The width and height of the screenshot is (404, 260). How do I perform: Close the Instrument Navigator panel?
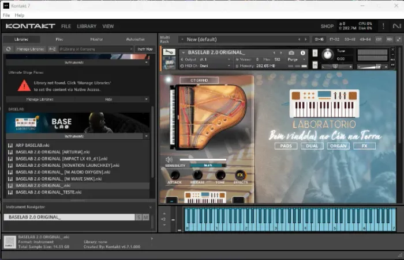coord(151,207)
